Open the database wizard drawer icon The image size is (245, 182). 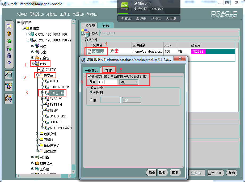pos(9,74)
